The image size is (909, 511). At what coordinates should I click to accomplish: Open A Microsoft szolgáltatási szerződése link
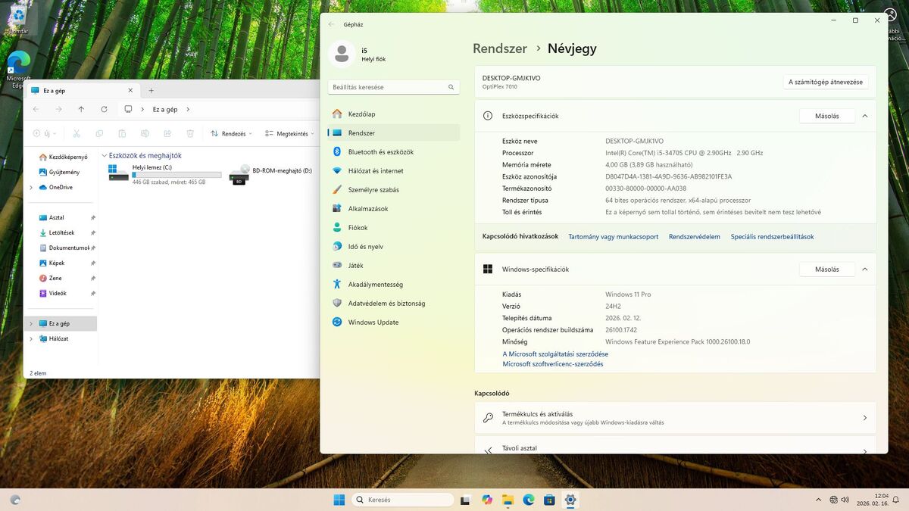tap(555, 354)
